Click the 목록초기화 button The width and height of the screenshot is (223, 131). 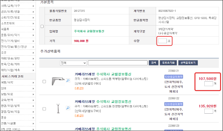[168, 63]
